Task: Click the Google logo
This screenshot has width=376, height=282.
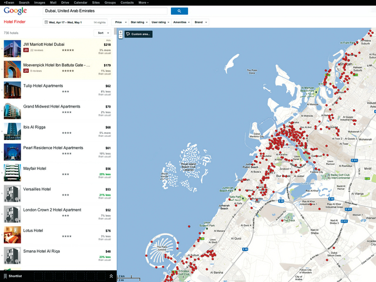Action: [15, 11]
